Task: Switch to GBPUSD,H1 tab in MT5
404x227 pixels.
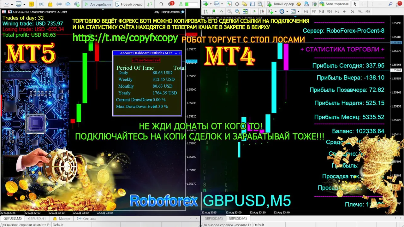Action: tap(37, 218)
